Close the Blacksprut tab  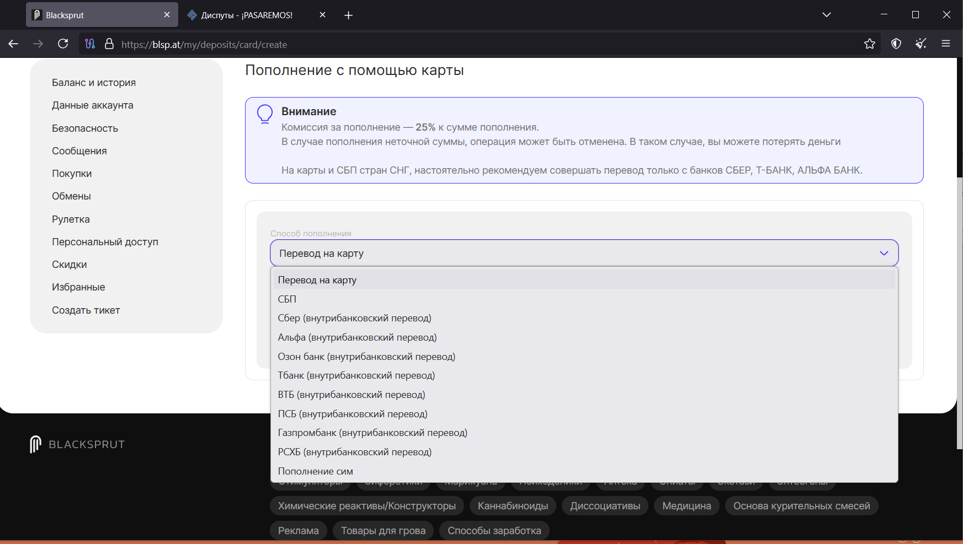[x=167, y=15]
